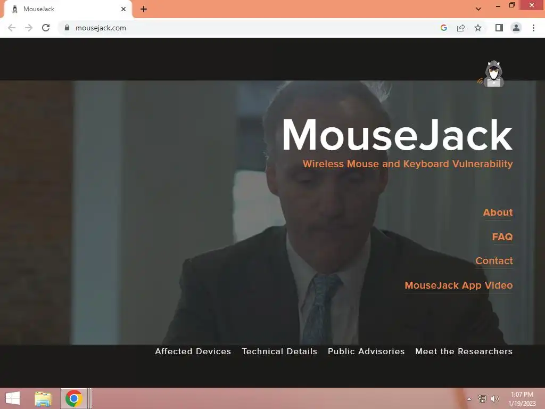Open the Chrome profile avatar
545x409 pixels.
pyautogui.click(x=516, y=28)
